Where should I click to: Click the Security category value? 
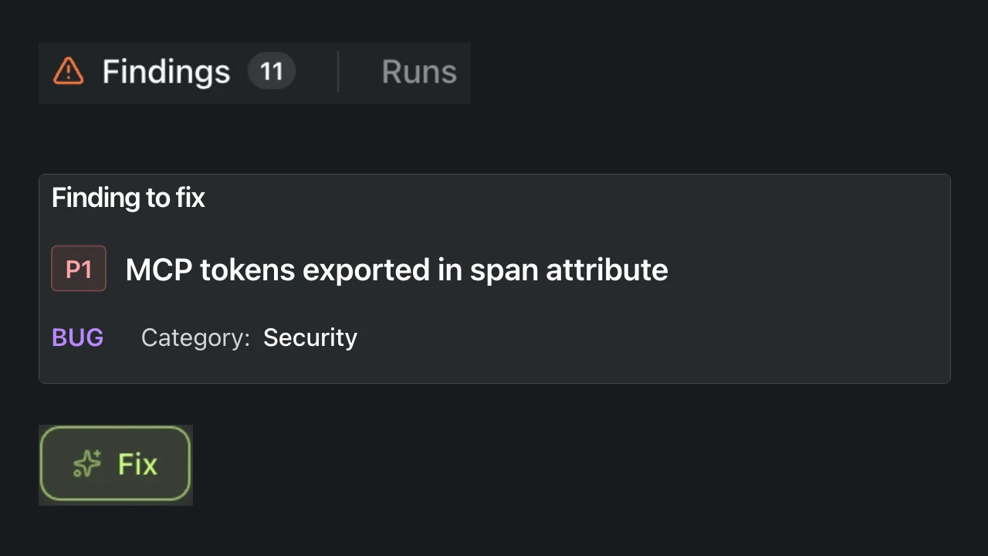pyautogui.click(x=310, y=337)
